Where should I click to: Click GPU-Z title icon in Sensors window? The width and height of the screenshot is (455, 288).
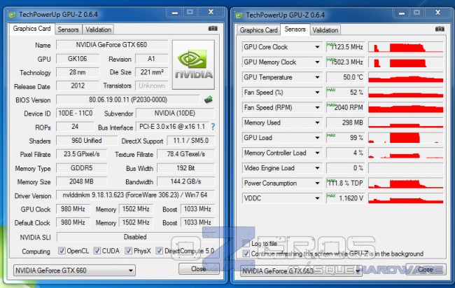coord(239,15)
